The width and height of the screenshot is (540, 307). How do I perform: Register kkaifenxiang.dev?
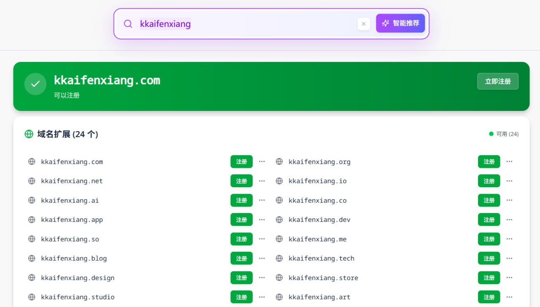489,220
